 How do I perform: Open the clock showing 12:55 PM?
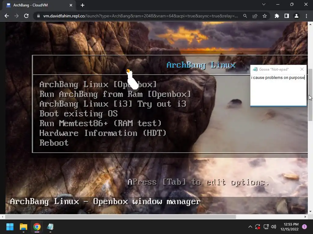pos(289,227)
